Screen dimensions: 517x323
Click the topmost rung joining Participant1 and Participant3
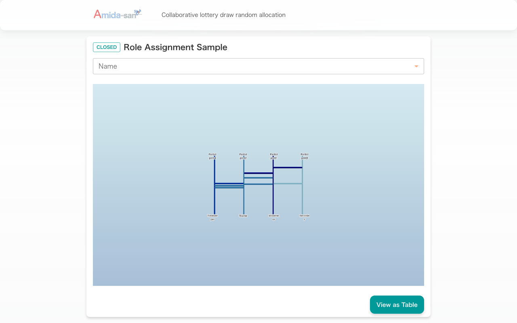pyautogui.click(x=288, y=167)
